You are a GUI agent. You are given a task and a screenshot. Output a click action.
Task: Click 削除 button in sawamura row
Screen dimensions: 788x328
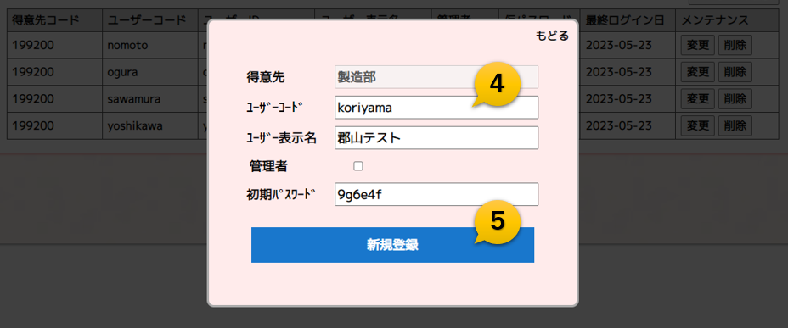tap(735, 99)
